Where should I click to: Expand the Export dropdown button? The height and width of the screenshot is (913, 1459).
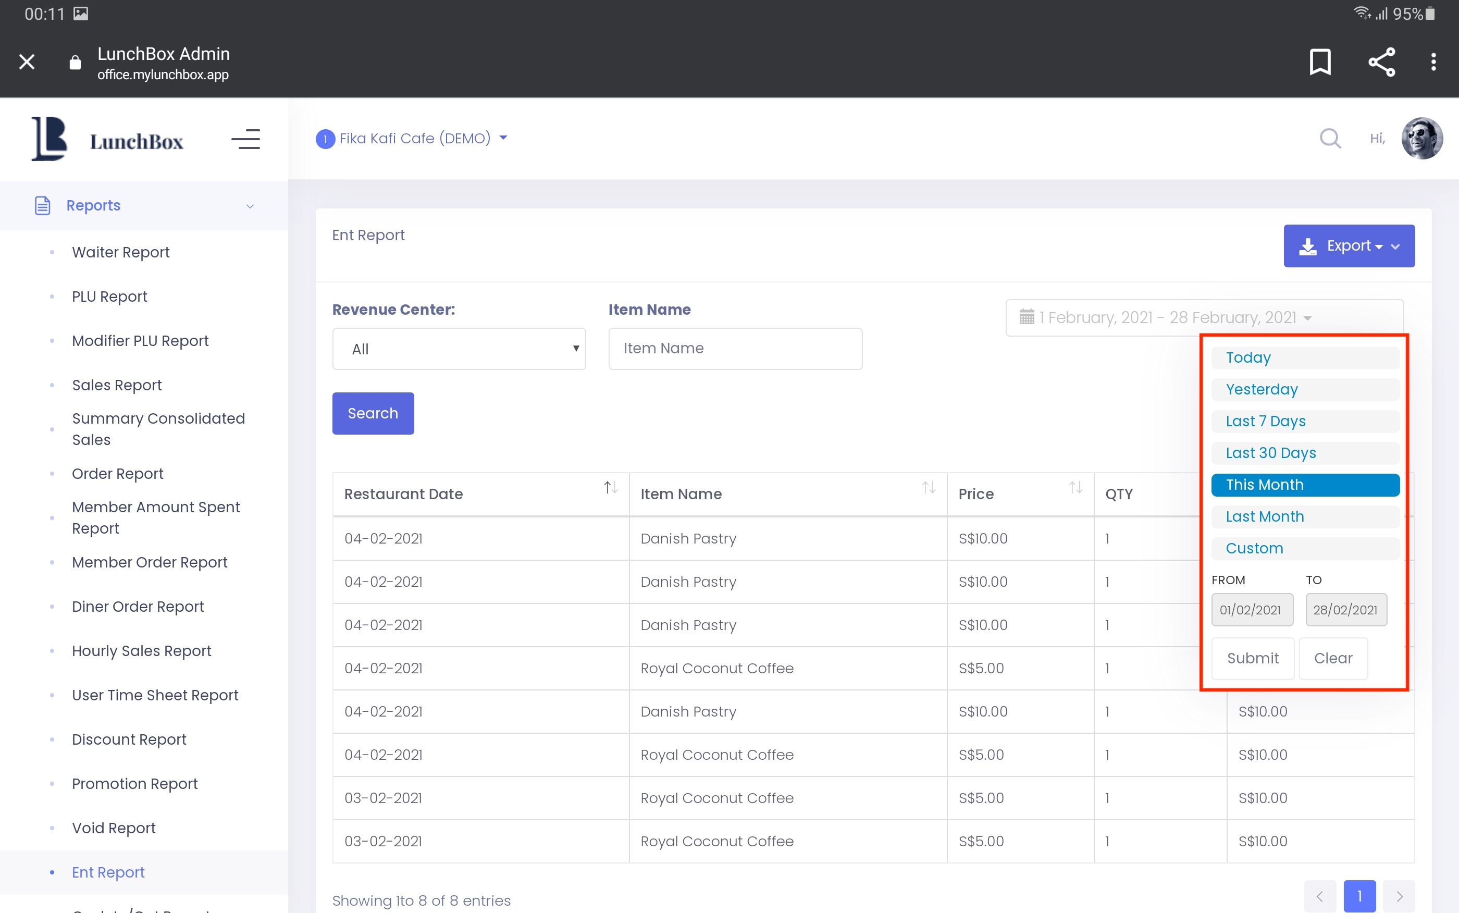tap(1349, 246)
